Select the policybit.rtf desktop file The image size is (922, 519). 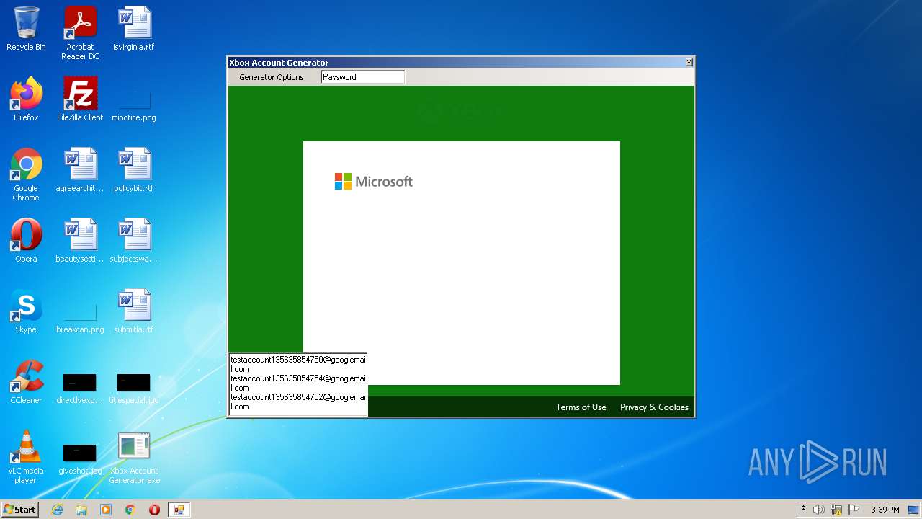click(134, 170)
